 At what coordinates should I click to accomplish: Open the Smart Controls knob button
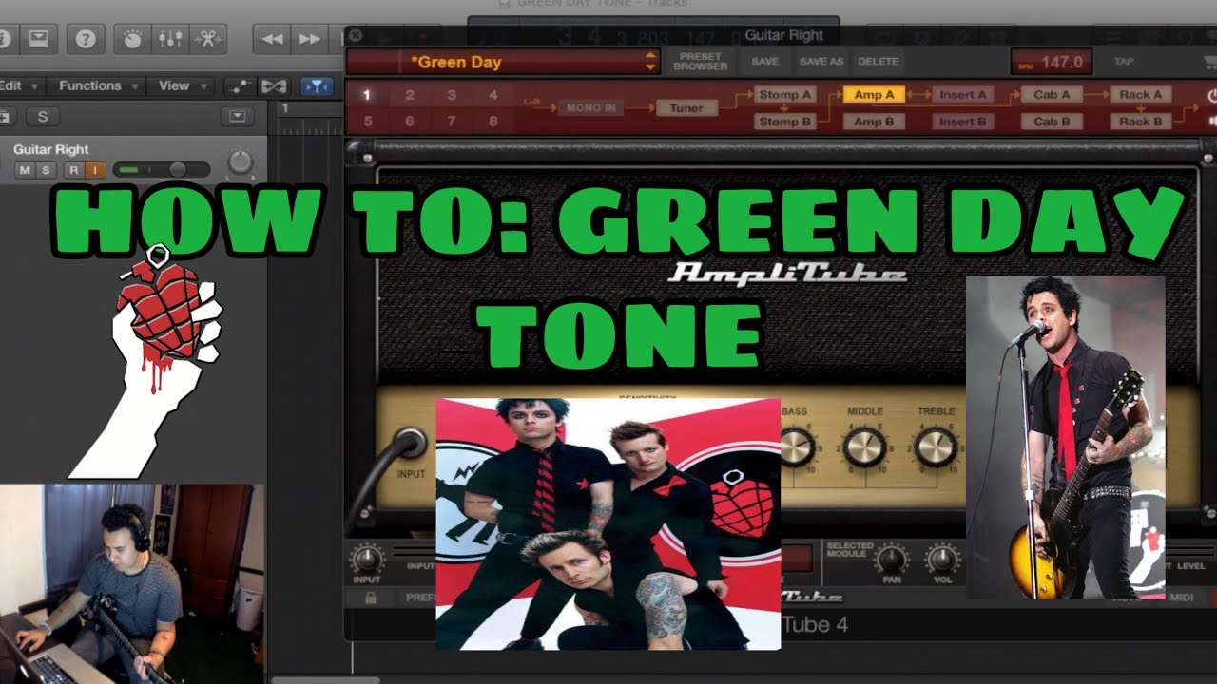pyautogui.click(x=134, y=39)
